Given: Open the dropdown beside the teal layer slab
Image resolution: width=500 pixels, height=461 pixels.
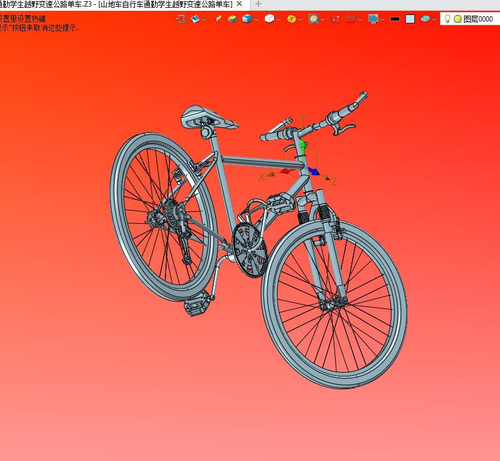Looking at the screenshot, I should coord(434,19).
